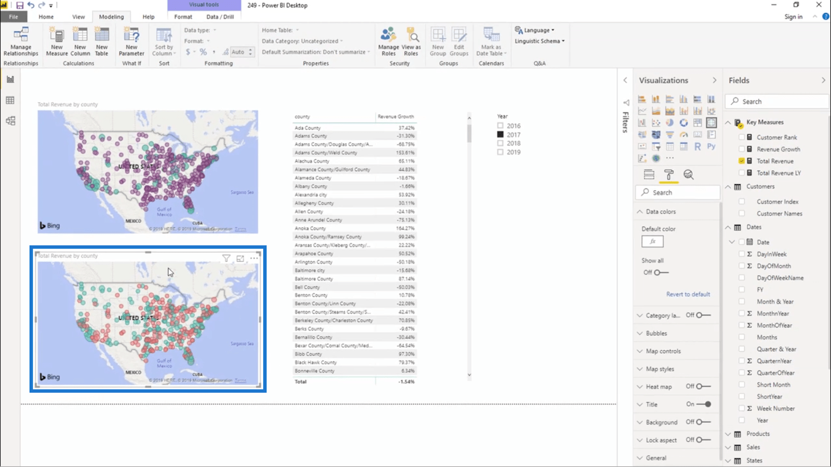Click the Fields pane search box
The image size is (831, 467).
point(776,101)
